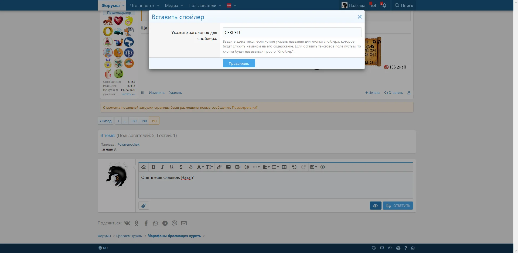Go to page 190

pos(144,121)
